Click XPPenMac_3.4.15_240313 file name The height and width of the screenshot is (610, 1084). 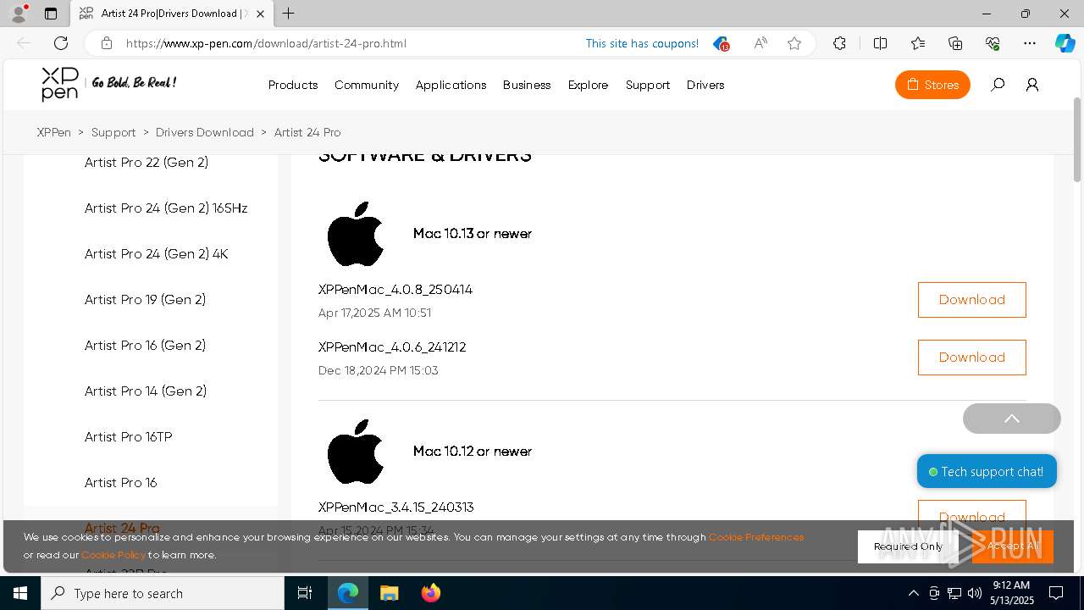point(395,507)
